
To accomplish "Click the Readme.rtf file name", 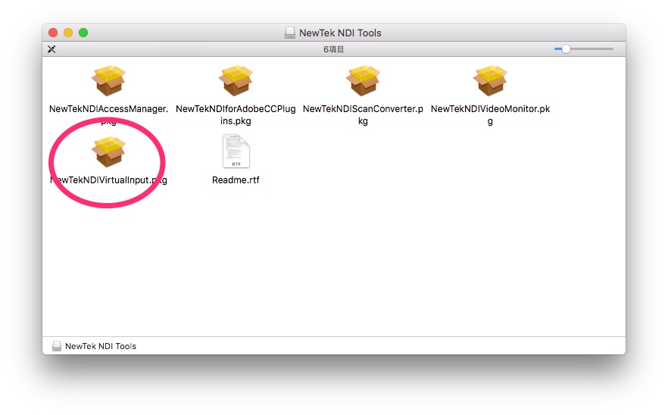I will point(236,180).
